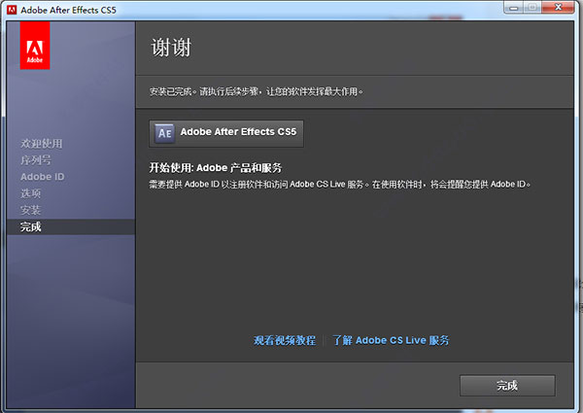Click the window title Adobe After Effects CS5
Image resolution: width=583 pixels, height=413 pixels.
tap(68, 10)
